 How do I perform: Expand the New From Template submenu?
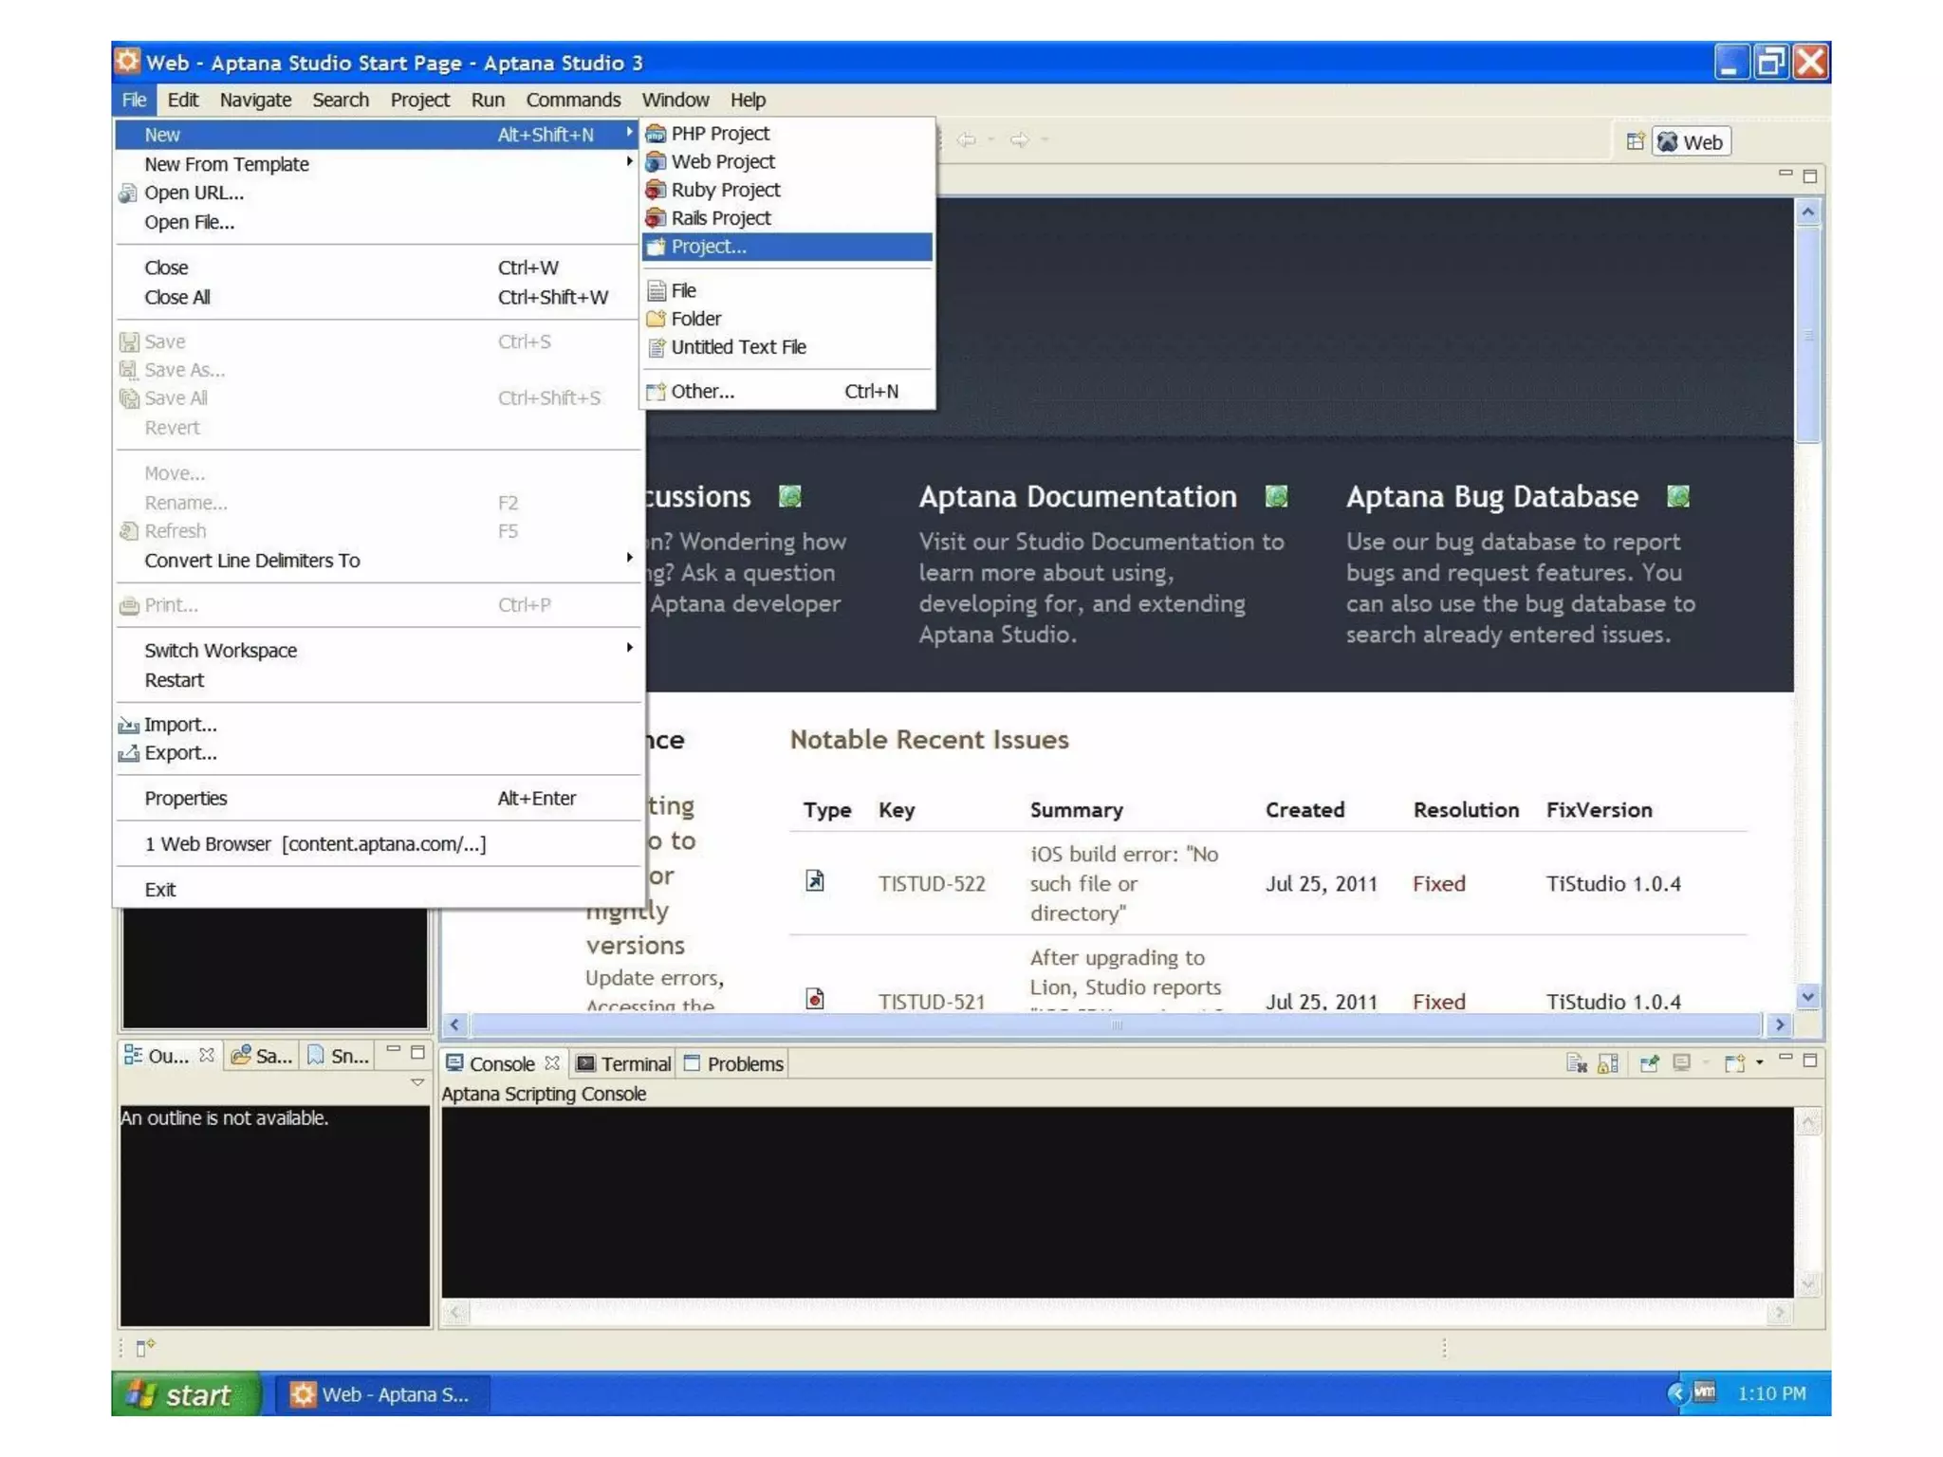tap(378, 164)
